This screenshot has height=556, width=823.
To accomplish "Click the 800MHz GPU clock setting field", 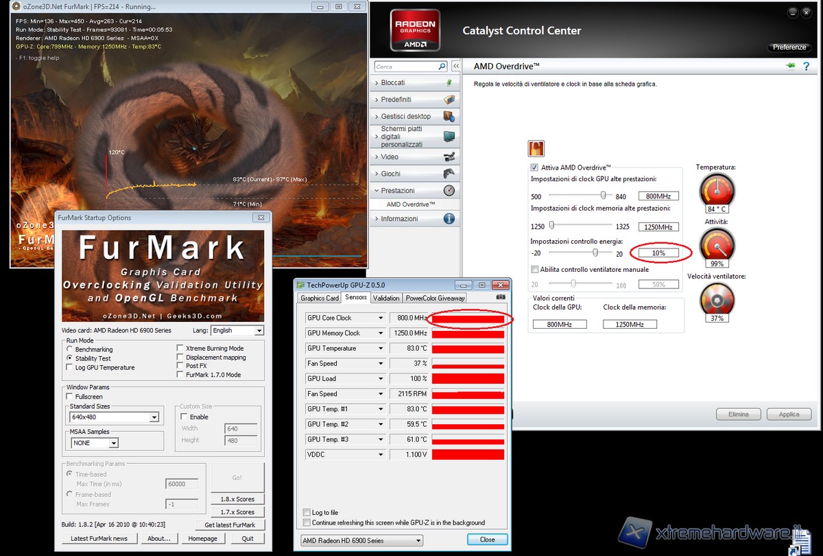I will 658,196.
